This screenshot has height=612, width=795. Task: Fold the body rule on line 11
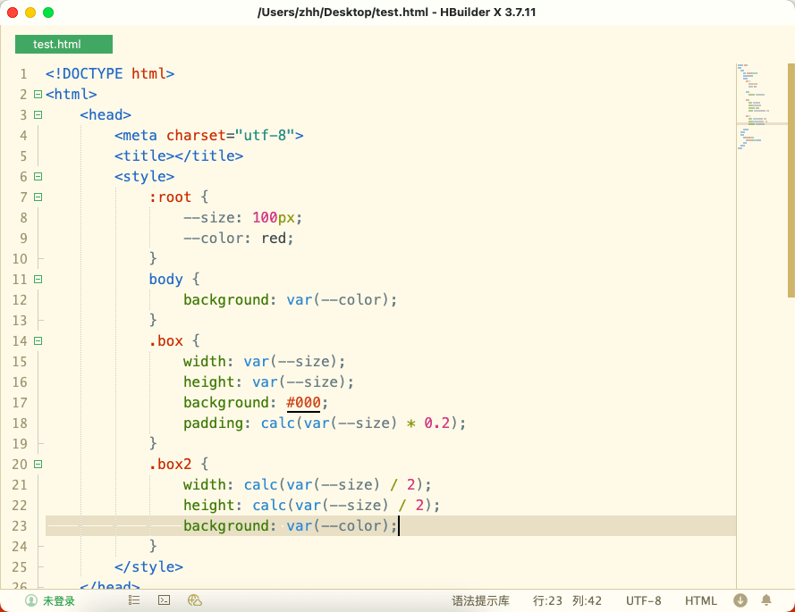point(38,279)
